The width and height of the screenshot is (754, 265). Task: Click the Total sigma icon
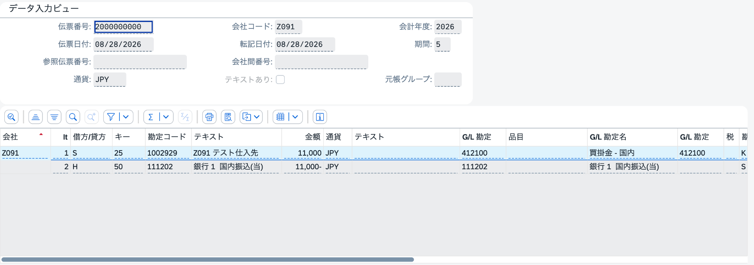(151, 117)
